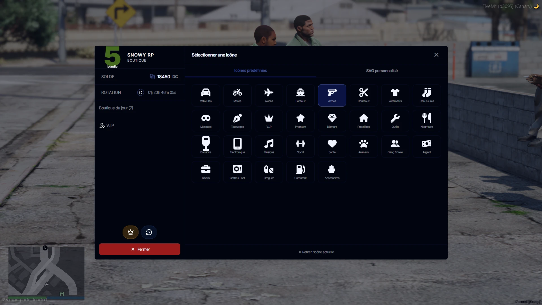This screenshot has height=305, width=542.
Task: Pick the Couteaux scissors icon
Action: tap(363, 95)
